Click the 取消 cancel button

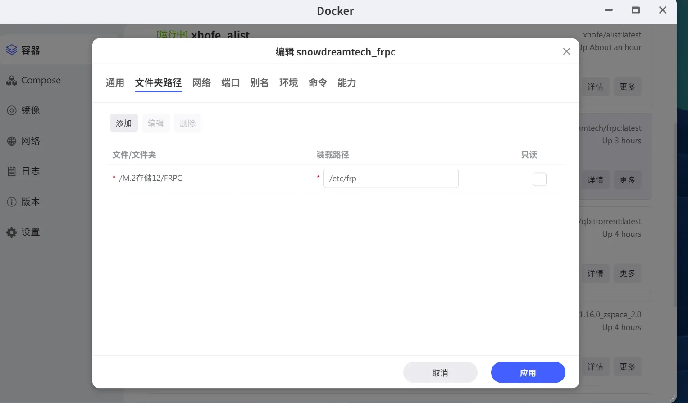[x=440, y=372]
